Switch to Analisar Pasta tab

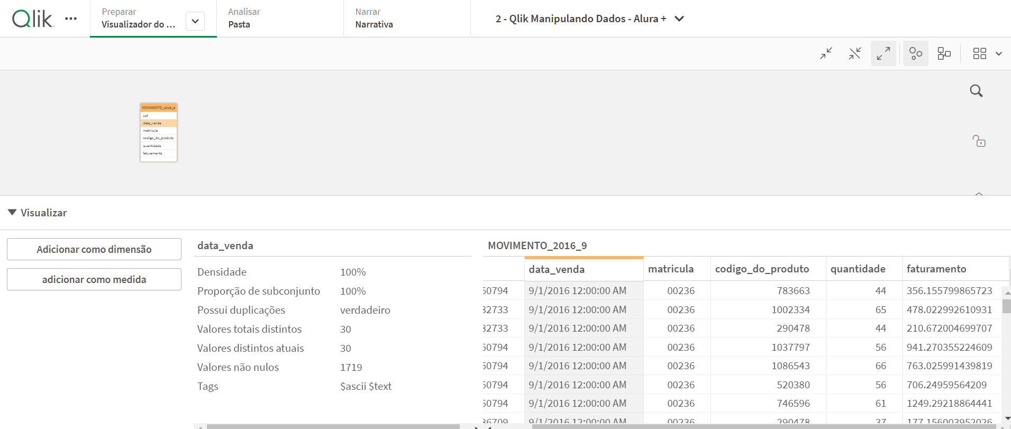point(280,19)
